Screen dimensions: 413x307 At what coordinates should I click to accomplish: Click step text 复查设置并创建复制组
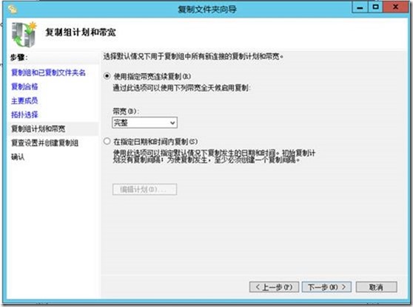44,143
